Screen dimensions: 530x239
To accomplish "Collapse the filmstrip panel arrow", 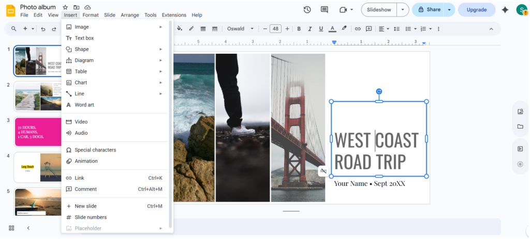I will tap(28, 228).
